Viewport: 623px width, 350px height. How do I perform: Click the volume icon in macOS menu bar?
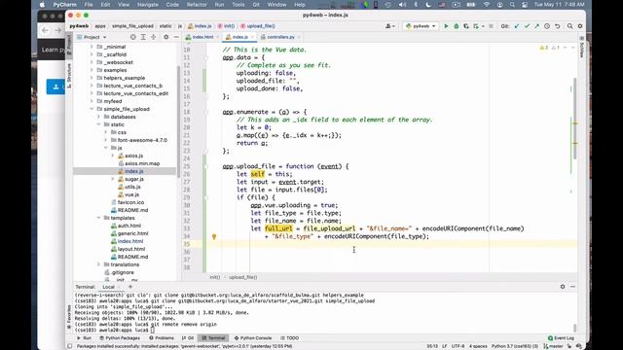pyautogui.click(x=402, y=5)
